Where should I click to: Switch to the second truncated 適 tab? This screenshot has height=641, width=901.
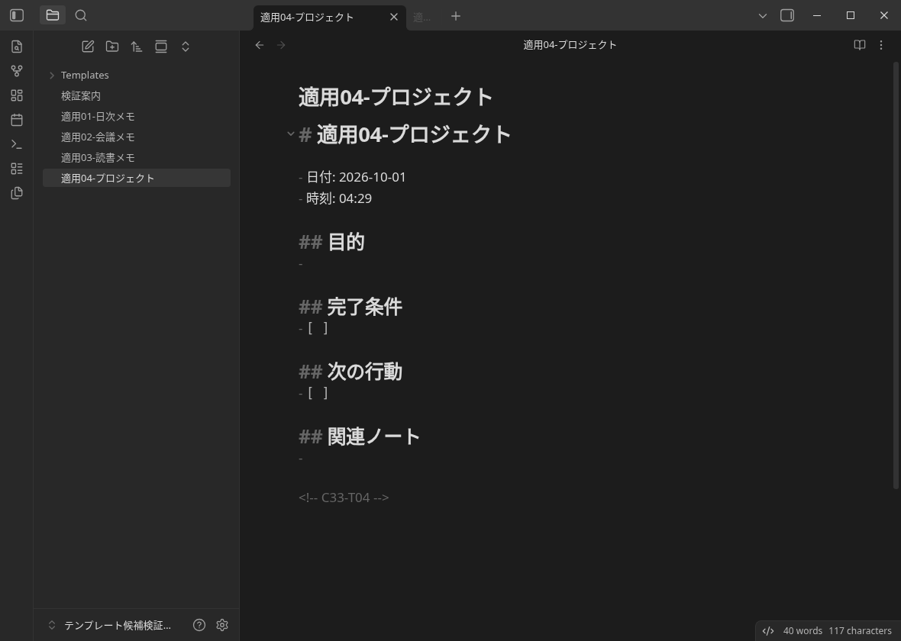click(422, 18)
